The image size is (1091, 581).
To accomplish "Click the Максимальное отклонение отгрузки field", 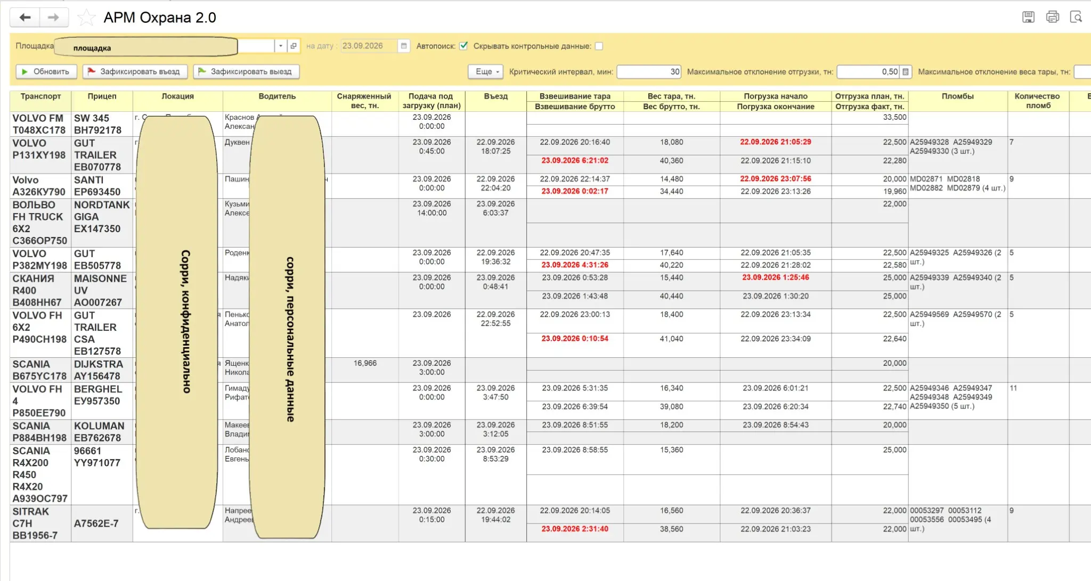I will coord(869,71).
